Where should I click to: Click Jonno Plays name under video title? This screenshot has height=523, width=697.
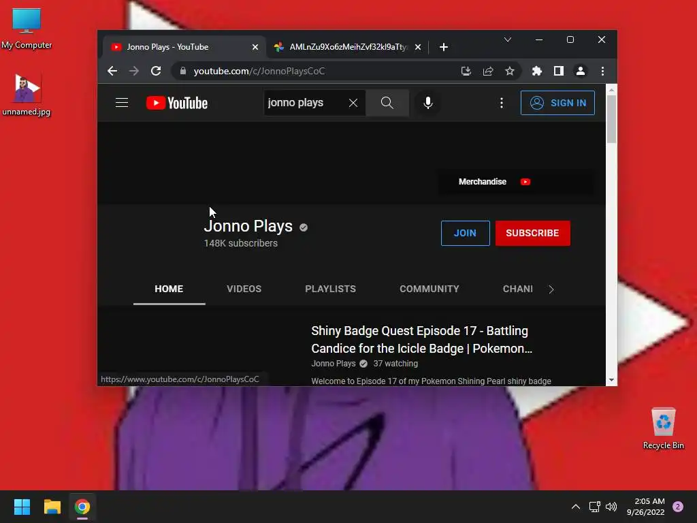pos(334,364)
